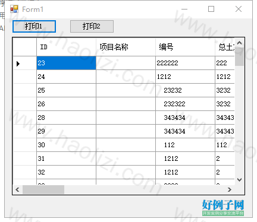257x222 pixels.
Task: Maximize the Form1 window
Action: [211, 9]
